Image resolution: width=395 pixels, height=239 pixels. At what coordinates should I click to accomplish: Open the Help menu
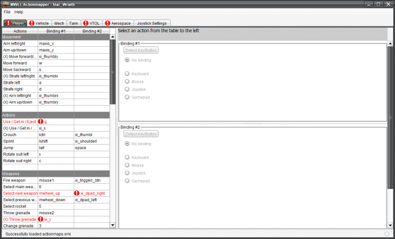point(19,12)
